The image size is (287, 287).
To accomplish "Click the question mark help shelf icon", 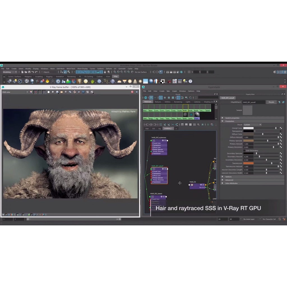I will tap(190, 81).
